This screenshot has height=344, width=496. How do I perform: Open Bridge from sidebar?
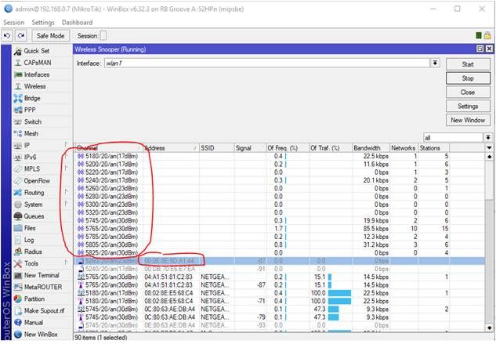point(32,98)
